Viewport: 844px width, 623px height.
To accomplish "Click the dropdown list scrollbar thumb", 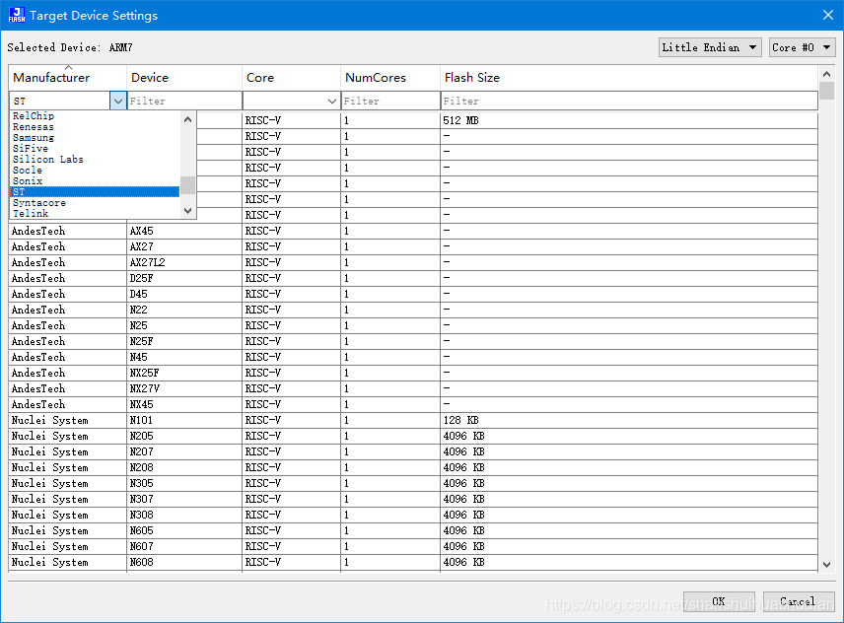I will pyautogui.click(x=187, y=185).
